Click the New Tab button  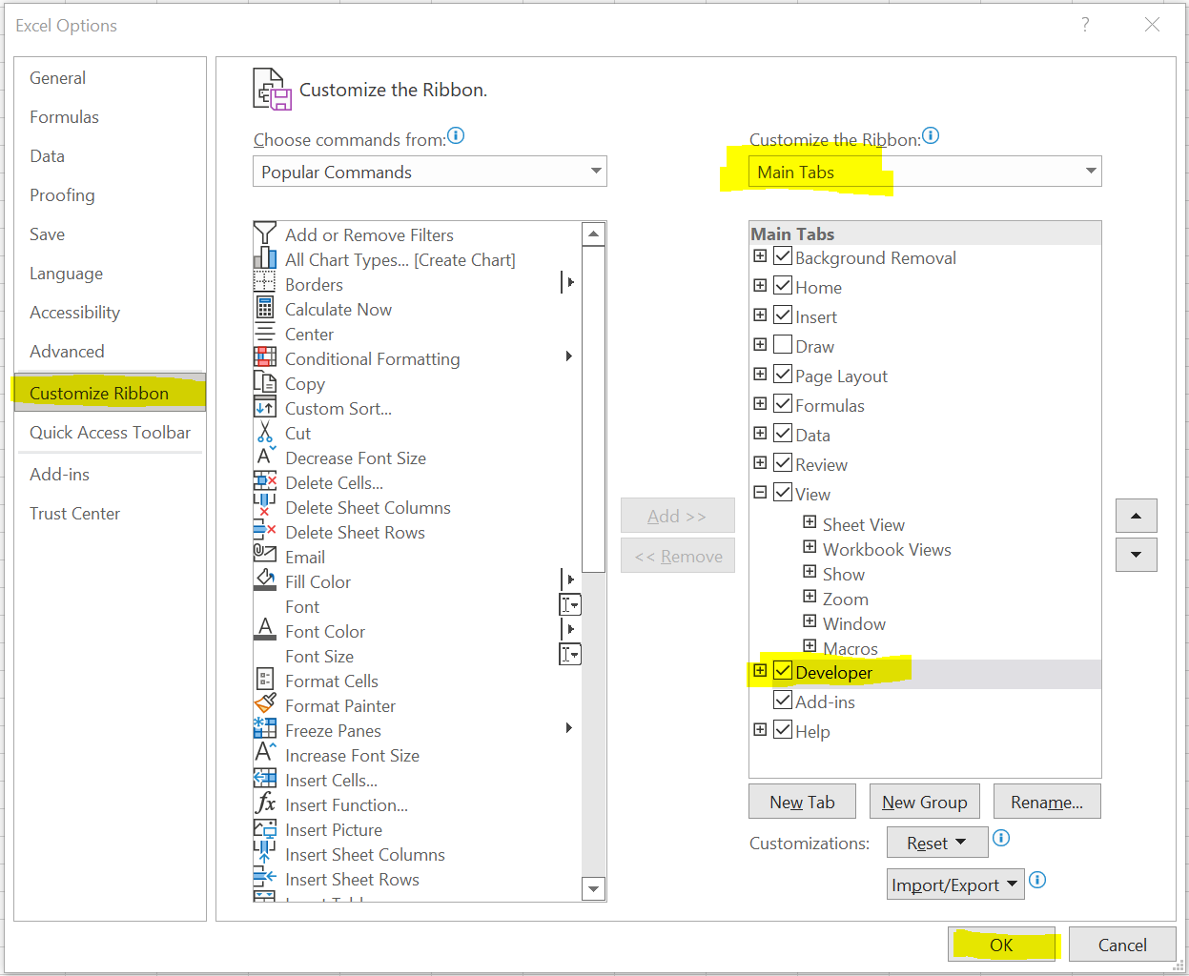tap(802, 801)
